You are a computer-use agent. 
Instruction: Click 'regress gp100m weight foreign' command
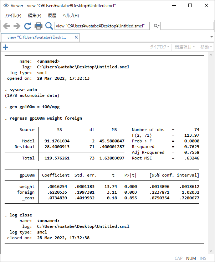click(x=46, y=118)
